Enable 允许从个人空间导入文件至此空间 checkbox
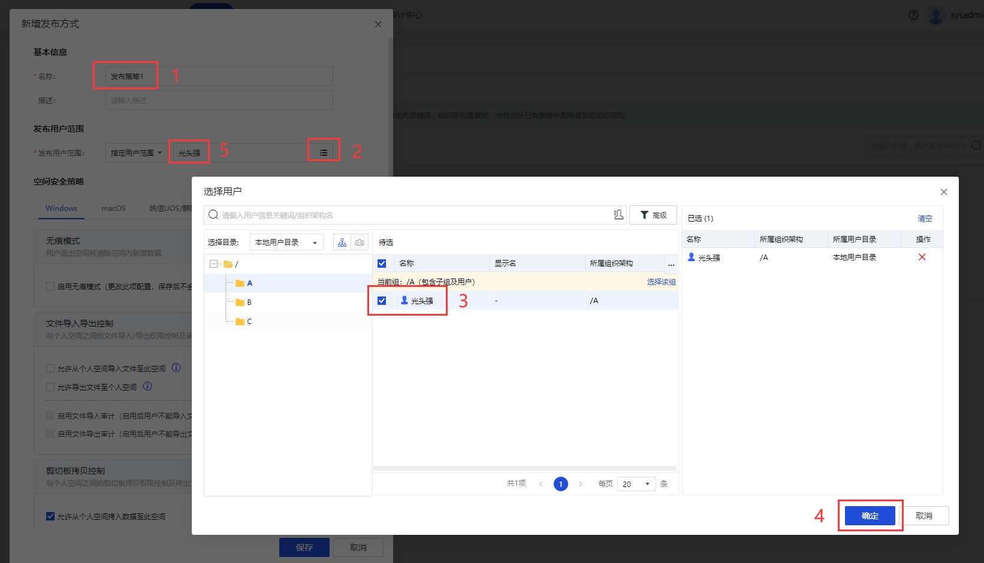Viewport: 984px width, 563px height. (51, 368)
